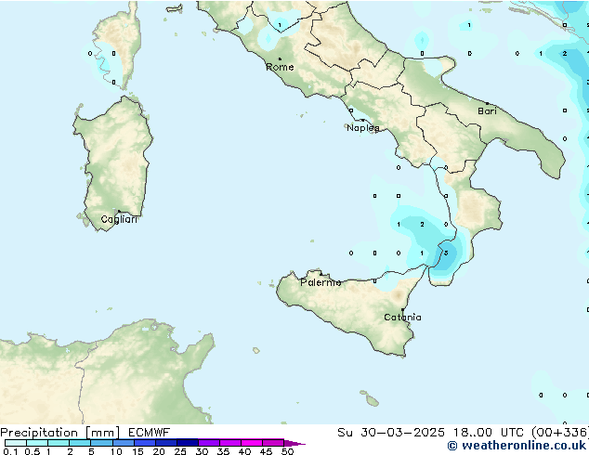Click the '25' legend scale value
This screenshot has width=589, height=455.
[x=180, y=451]
